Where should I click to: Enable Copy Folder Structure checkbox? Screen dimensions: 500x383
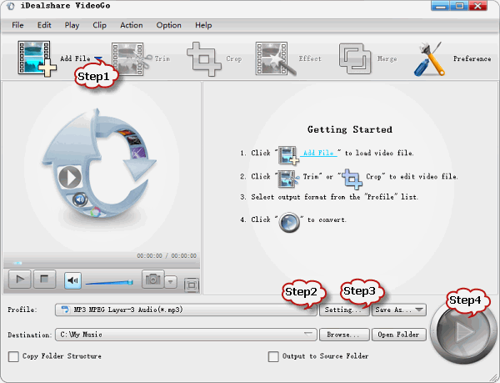tap(13, 356)
